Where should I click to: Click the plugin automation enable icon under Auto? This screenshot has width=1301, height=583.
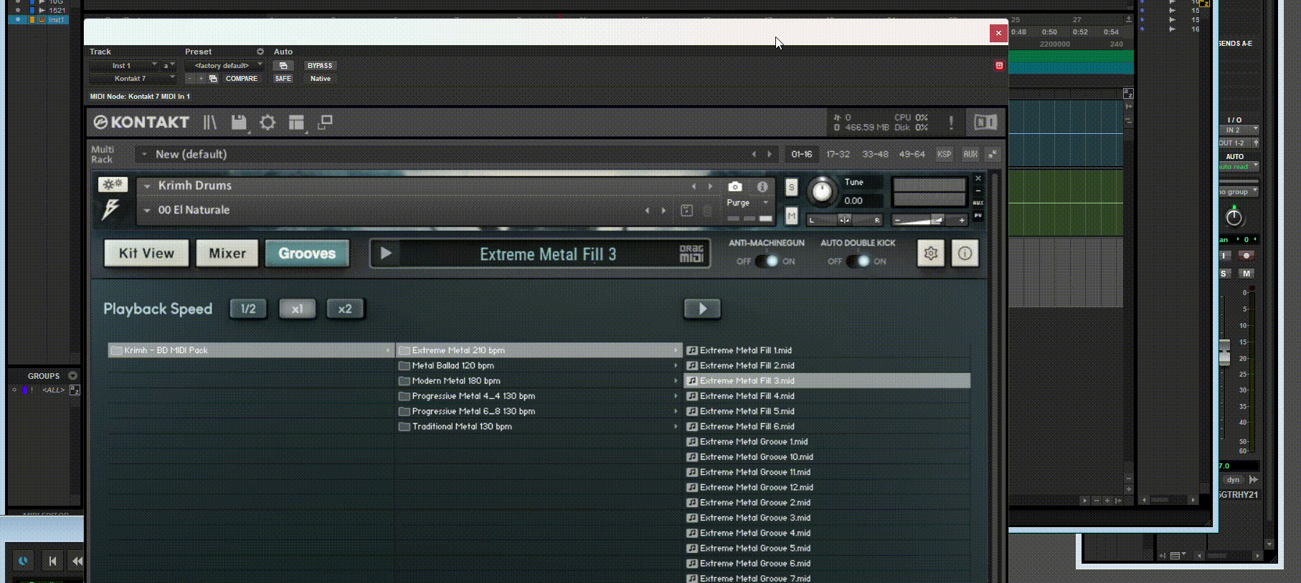(283, 65)
